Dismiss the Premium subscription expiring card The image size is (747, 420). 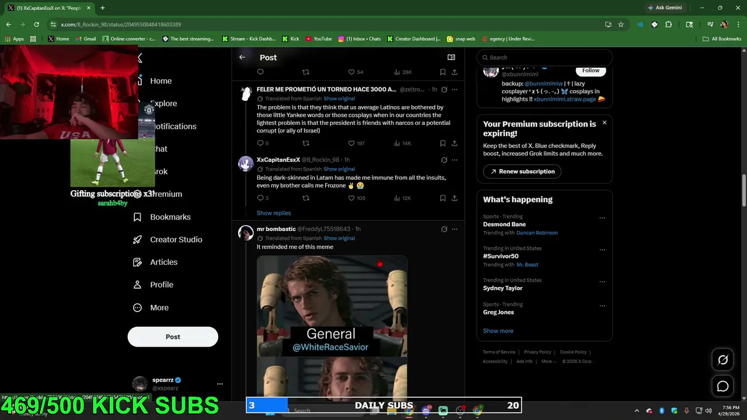tap(605, 123)
